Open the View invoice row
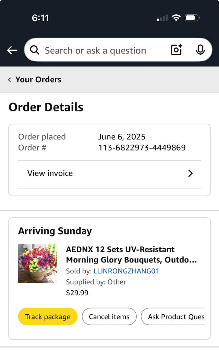 point(50,173)
